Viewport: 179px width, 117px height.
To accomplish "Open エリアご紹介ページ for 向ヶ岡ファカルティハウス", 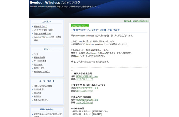I will (85, 91).
